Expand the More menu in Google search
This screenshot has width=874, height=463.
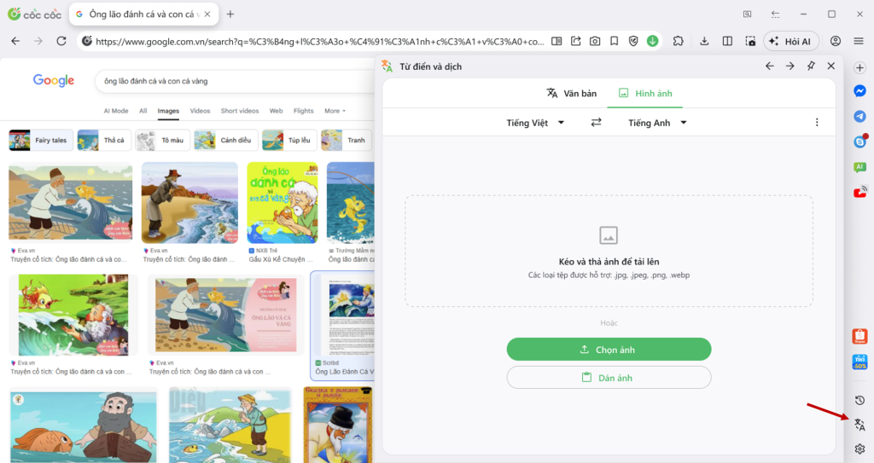[x=335, y=111]
